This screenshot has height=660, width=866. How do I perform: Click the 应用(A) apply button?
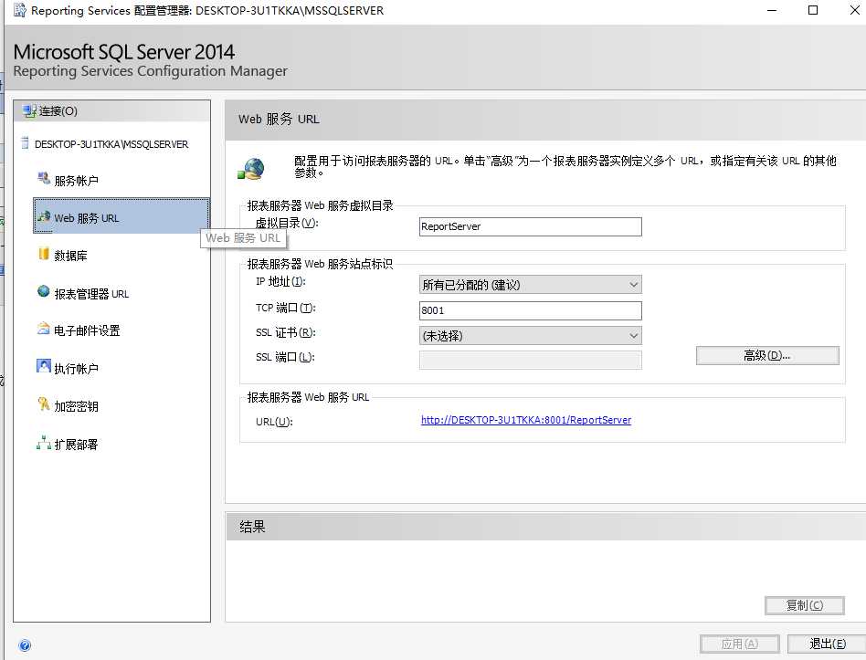740,644
